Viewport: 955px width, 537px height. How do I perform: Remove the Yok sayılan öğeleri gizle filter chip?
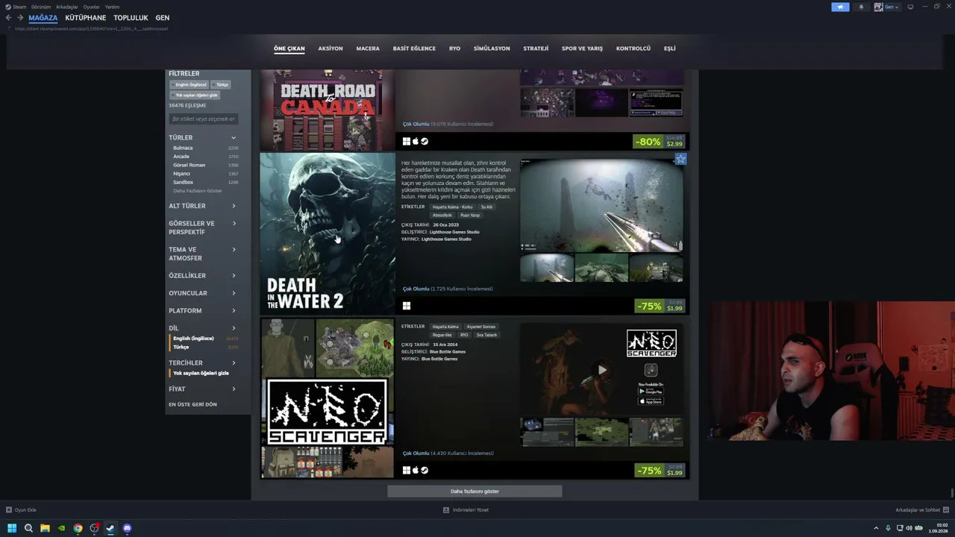pos(195,95)
